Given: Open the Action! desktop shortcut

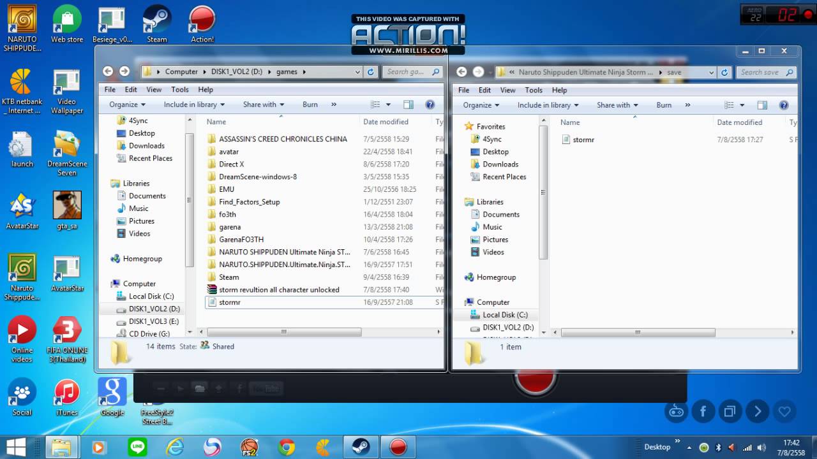Looking at the screenshot, I should [x=202, y=24].
